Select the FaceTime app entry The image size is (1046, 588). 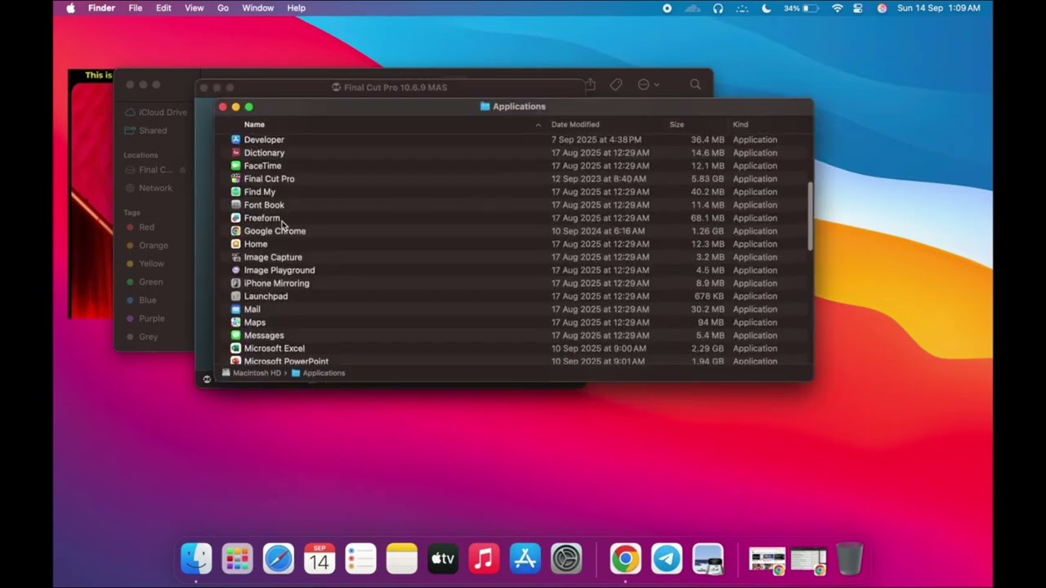(x=515, y=166)
